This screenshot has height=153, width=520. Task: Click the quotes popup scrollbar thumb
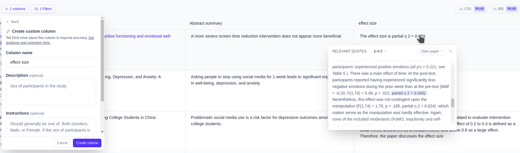tap(453, 103)
